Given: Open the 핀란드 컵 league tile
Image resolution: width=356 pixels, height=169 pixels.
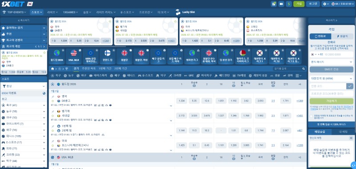Looking at the screenshot, I should coord(107,56).
